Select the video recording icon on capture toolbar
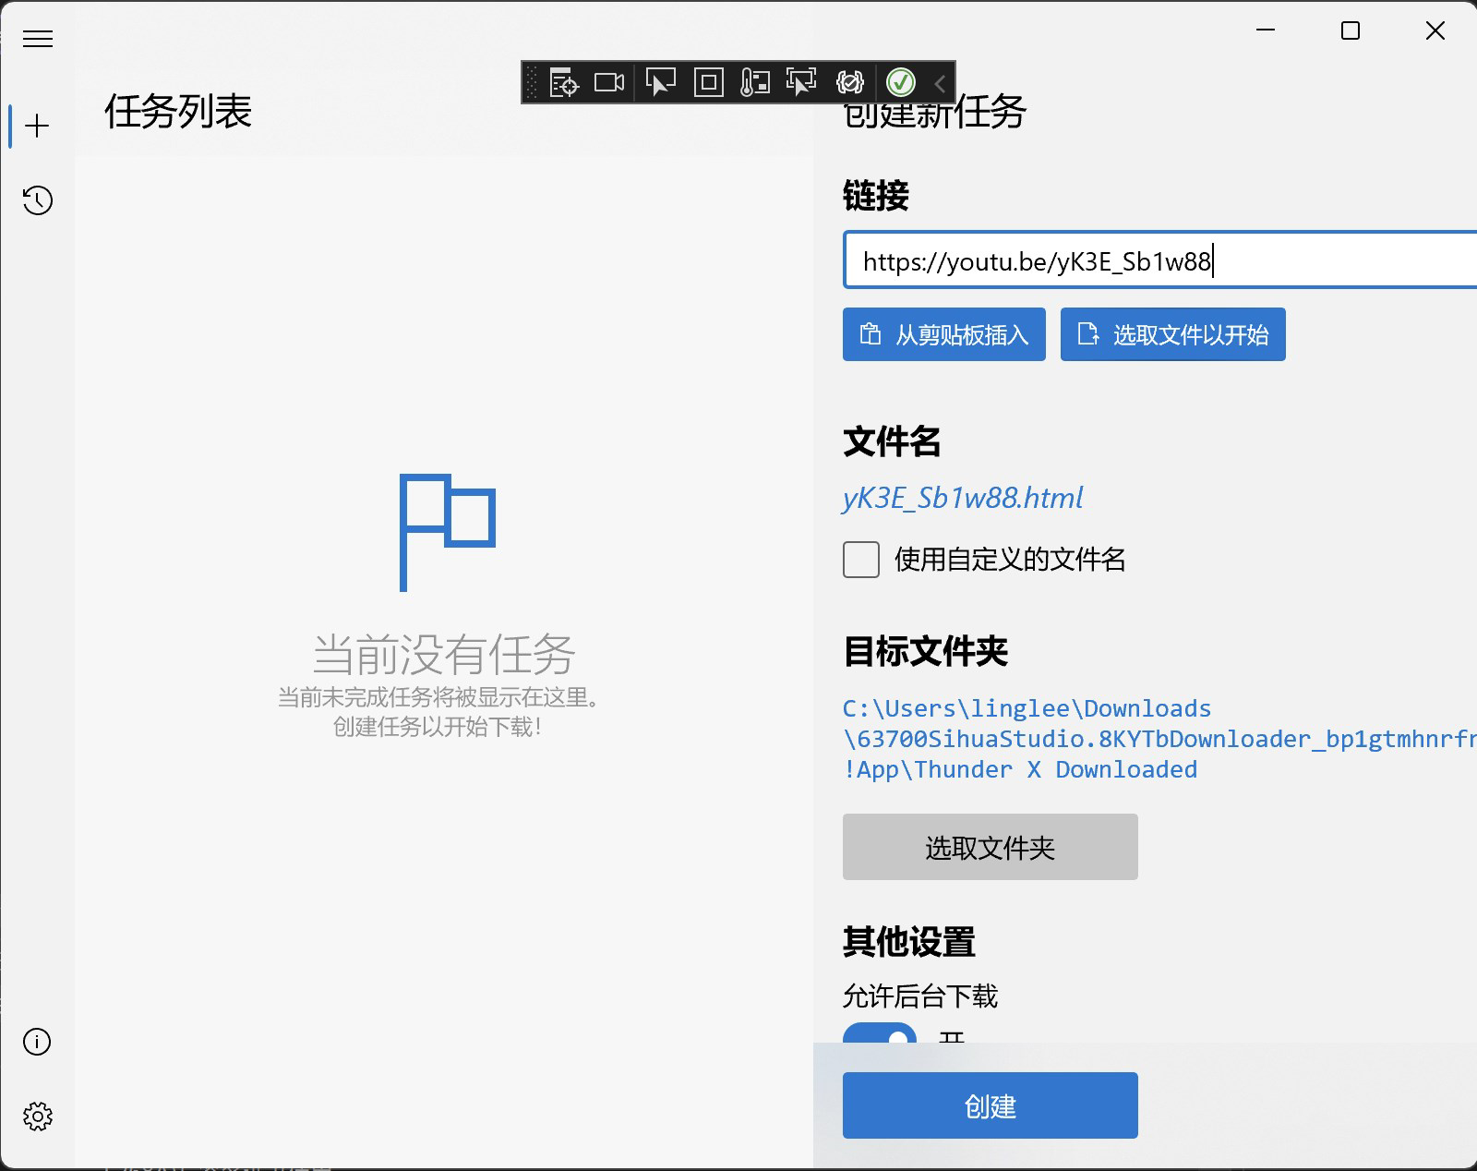Viewport: 1477px width, 1171px height. 611,82
